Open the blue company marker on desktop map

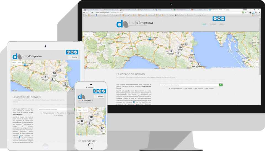[149, 39]
